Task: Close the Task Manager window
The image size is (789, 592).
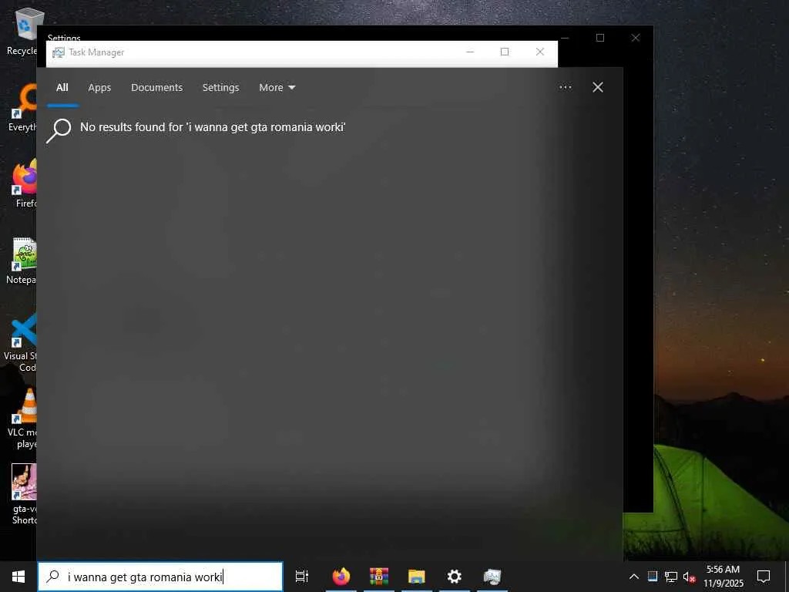Action: (x=540, y=52)
